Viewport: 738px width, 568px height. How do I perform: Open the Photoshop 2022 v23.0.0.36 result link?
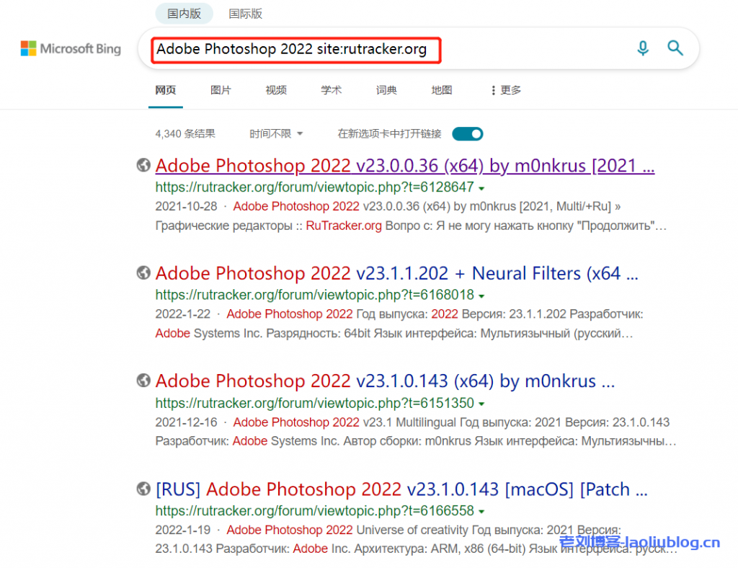(x=404, y=166)
